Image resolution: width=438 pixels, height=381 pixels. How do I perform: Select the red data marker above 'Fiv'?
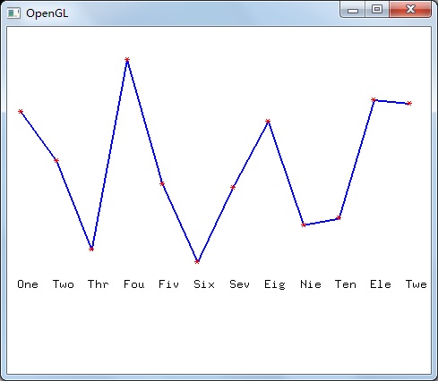(x=162, y=184)
